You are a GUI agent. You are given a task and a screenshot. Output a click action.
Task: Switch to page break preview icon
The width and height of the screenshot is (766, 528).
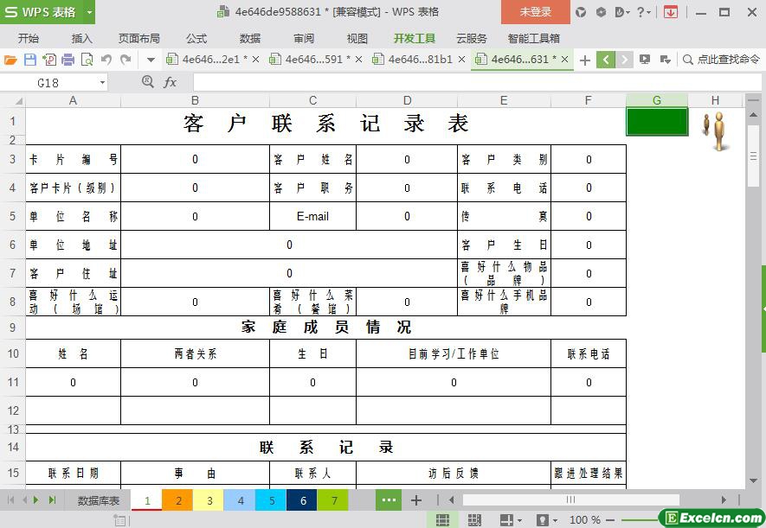click(x=474, y=520)
